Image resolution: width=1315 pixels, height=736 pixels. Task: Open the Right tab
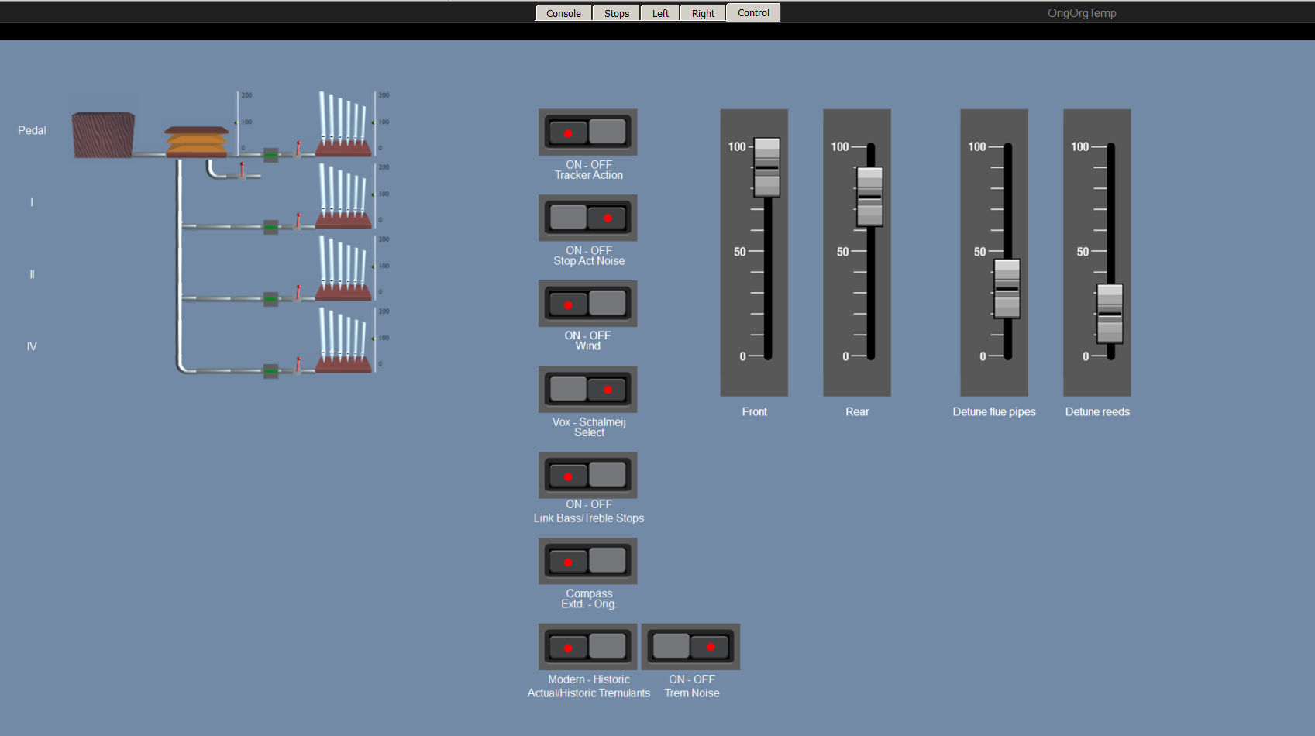pos(703,13)
